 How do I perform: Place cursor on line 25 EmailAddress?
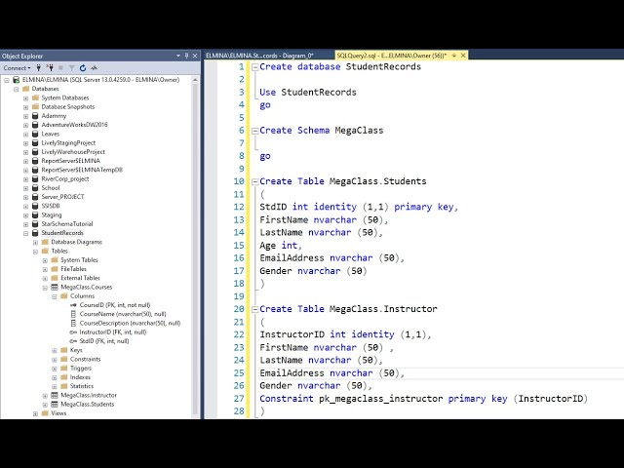click(x=292, y=373)
